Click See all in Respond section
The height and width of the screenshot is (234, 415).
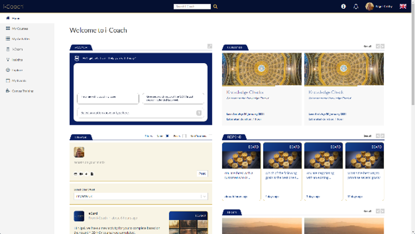(368, 136)
